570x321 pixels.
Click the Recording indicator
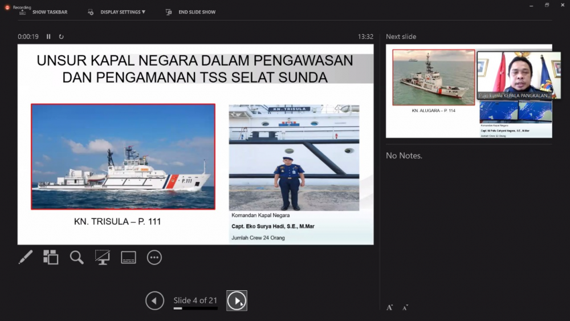pyautogui.click(x=18, y=7)
